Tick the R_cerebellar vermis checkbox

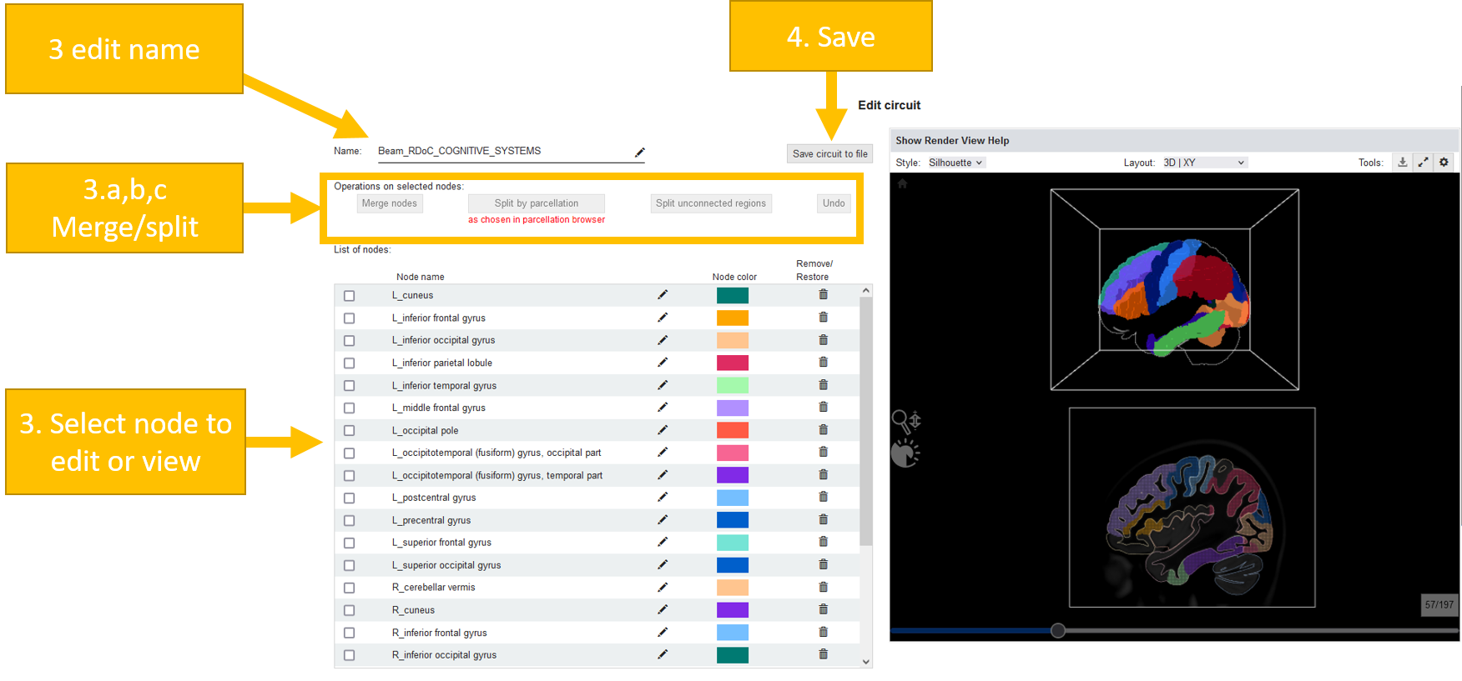coord(349,588)
